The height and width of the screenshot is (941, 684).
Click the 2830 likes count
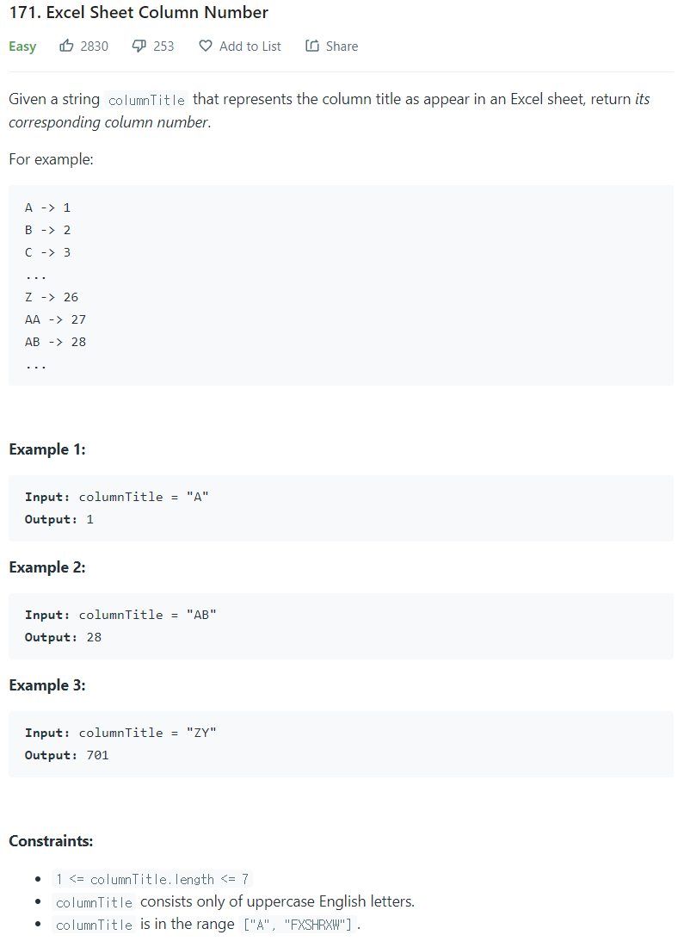click(94, 46)
